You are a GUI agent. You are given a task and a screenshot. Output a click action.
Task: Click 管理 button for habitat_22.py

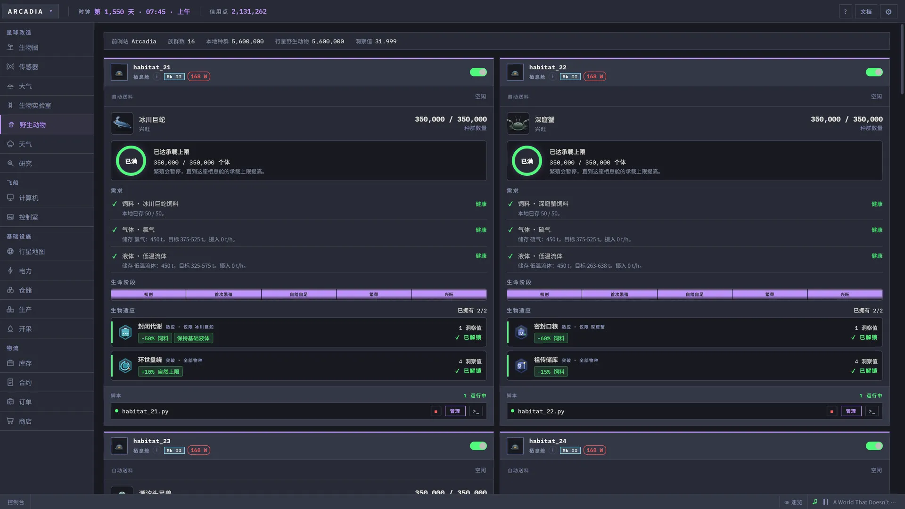coord(851,411)
